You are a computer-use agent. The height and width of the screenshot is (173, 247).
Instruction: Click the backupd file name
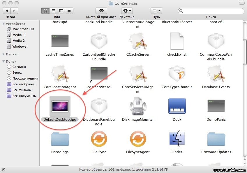(60, 22)
